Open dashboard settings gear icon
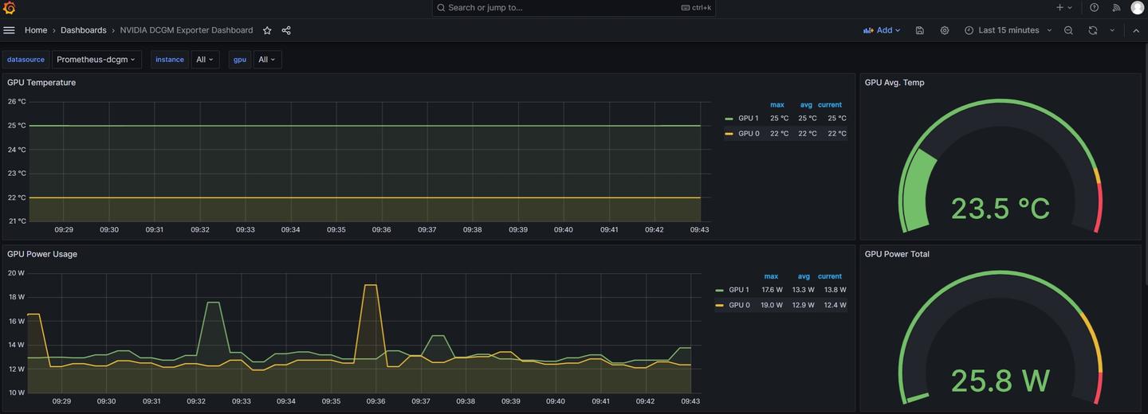 tap(945, 30)
